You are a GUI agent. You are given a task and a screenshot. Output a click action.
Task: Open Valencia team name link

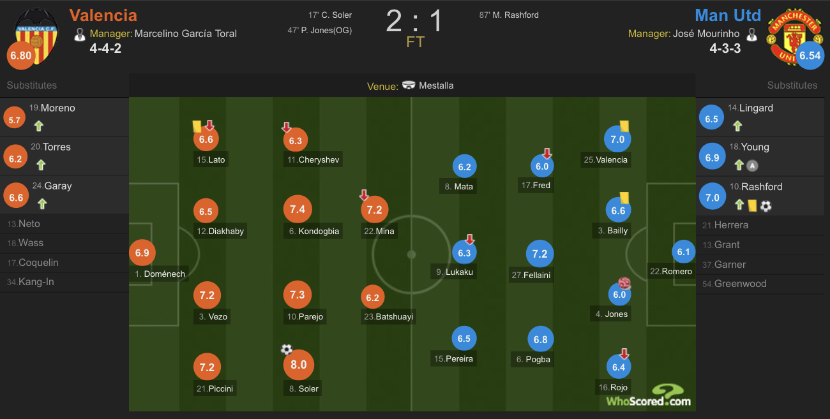click(103, 15)
